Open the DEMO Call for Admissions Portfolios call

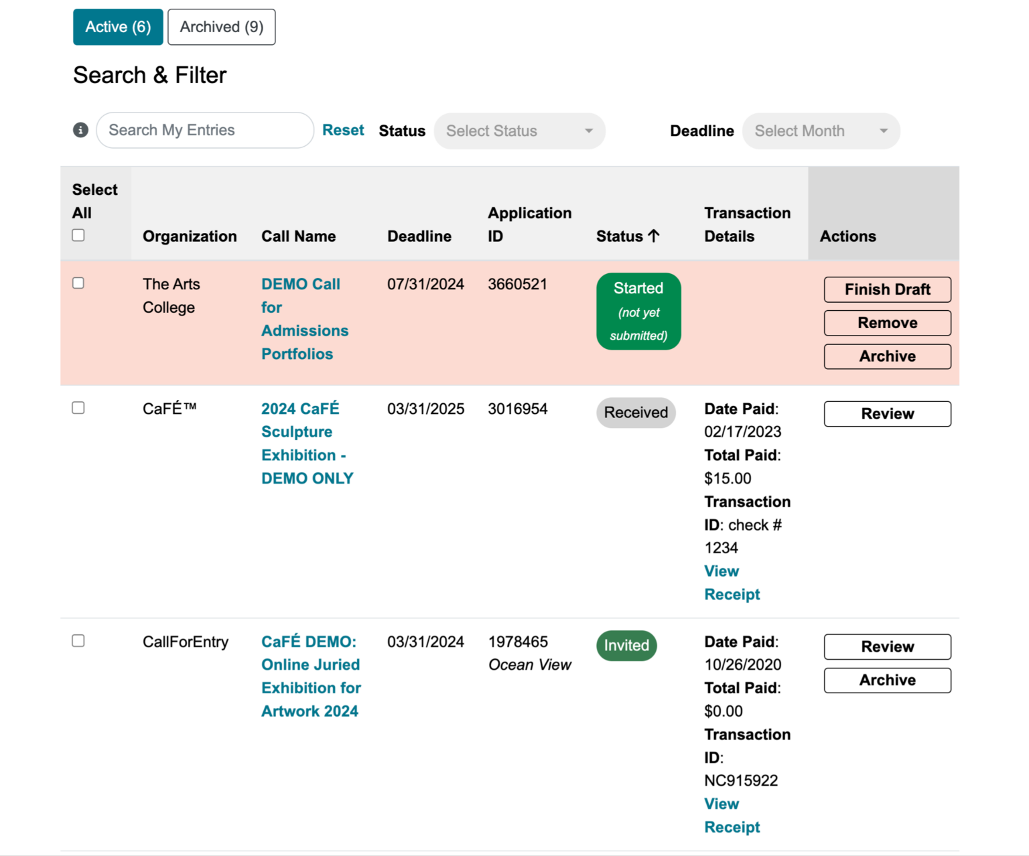(x=305, y=319)
